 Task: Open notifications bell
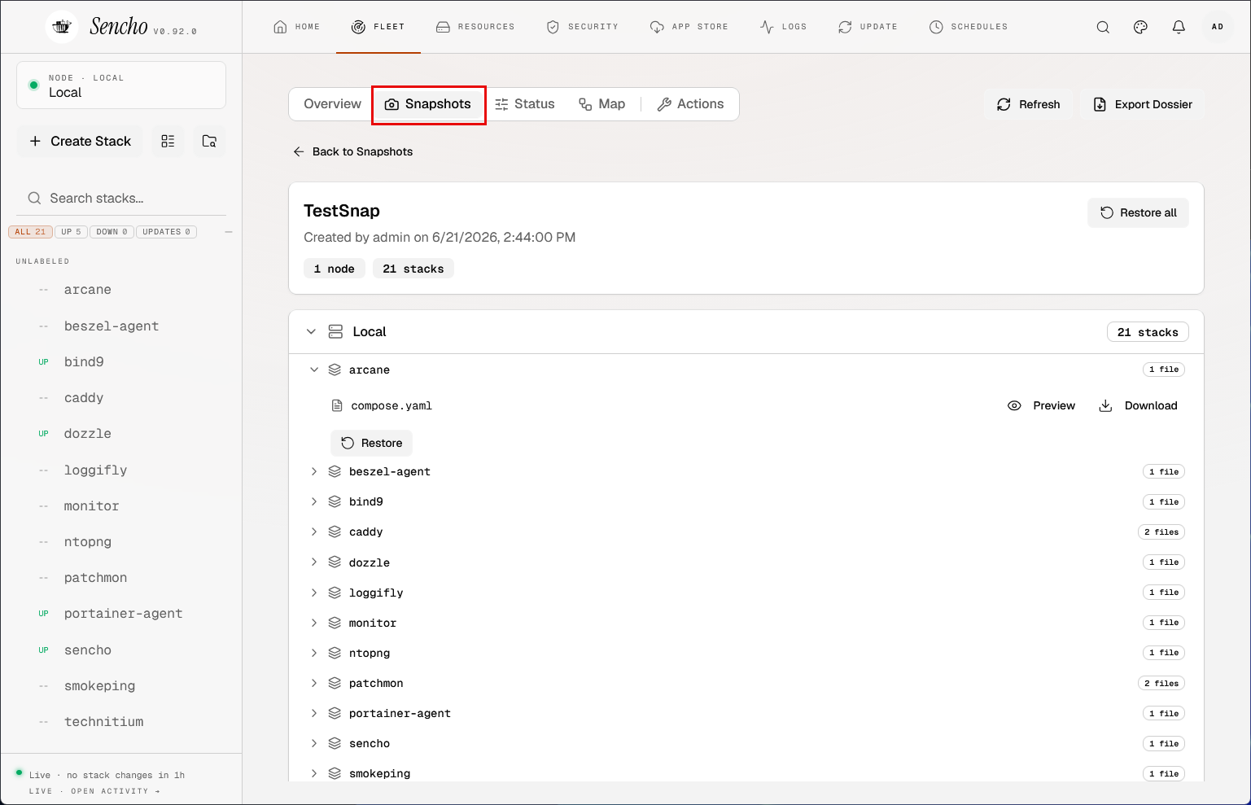click(1179, 27)
